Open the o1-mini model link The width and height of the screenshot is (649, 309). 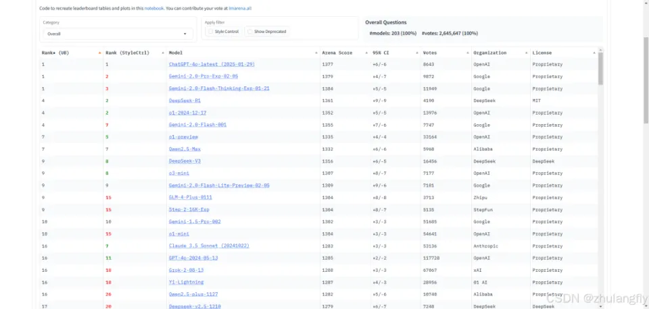178,234
